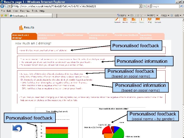
Task: Open the Page menu dropdown
Action: pyautogui.click(x=164, y=15)
